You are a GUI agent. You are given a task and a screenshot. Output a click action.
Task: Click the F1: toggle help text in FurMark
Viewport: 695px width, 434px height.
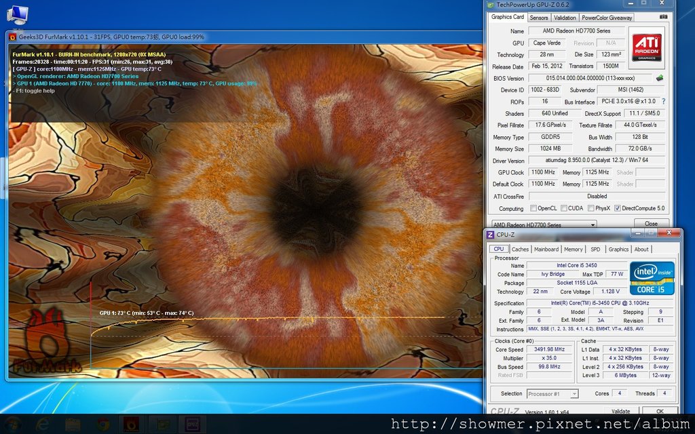click(x=34, y=91)
